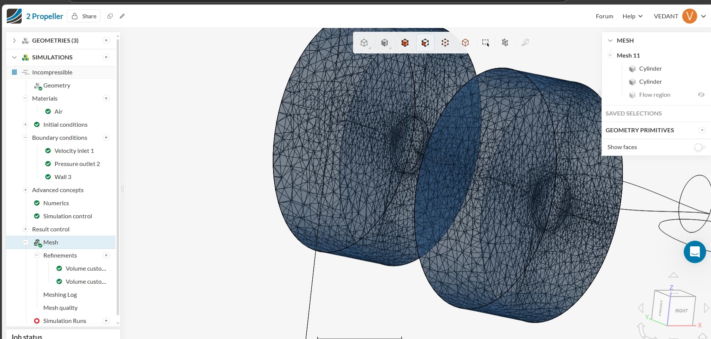
Task: Collapse the SIMULATIONS section
Action: [14, 57]
